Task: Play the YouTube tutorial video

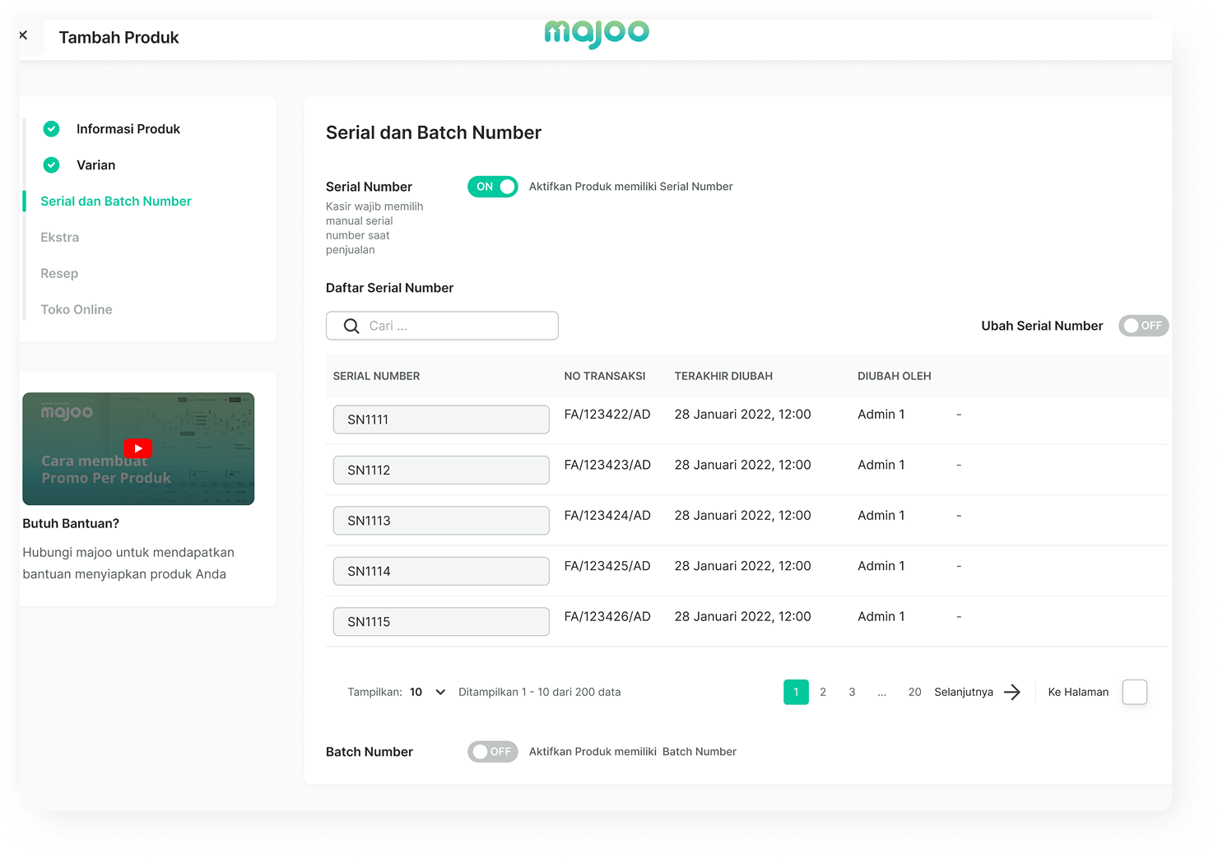Action: pos(137,448)
